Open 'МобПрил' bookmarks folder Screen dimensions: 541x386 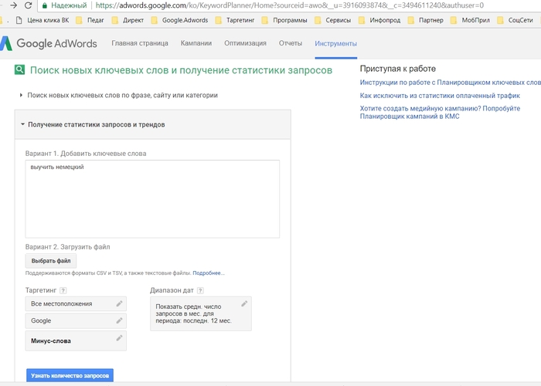pyautogui.click(x=470, y=20)
